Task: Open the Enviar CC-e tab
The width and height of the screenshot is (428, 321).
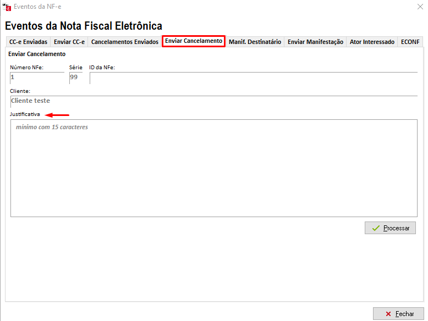Action: (x=69, y=42)
